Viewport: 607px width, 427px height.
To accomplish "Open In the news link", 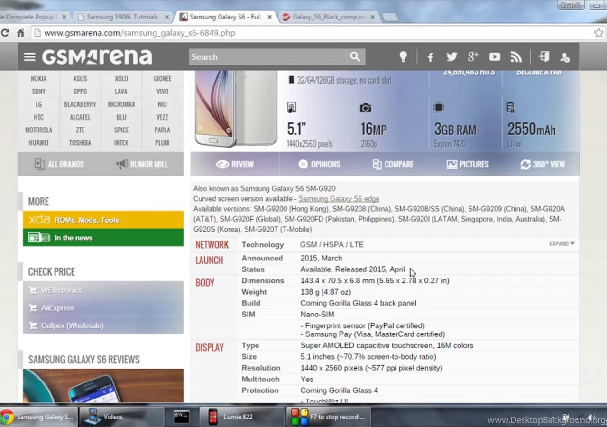I will (x=103, y=238).
